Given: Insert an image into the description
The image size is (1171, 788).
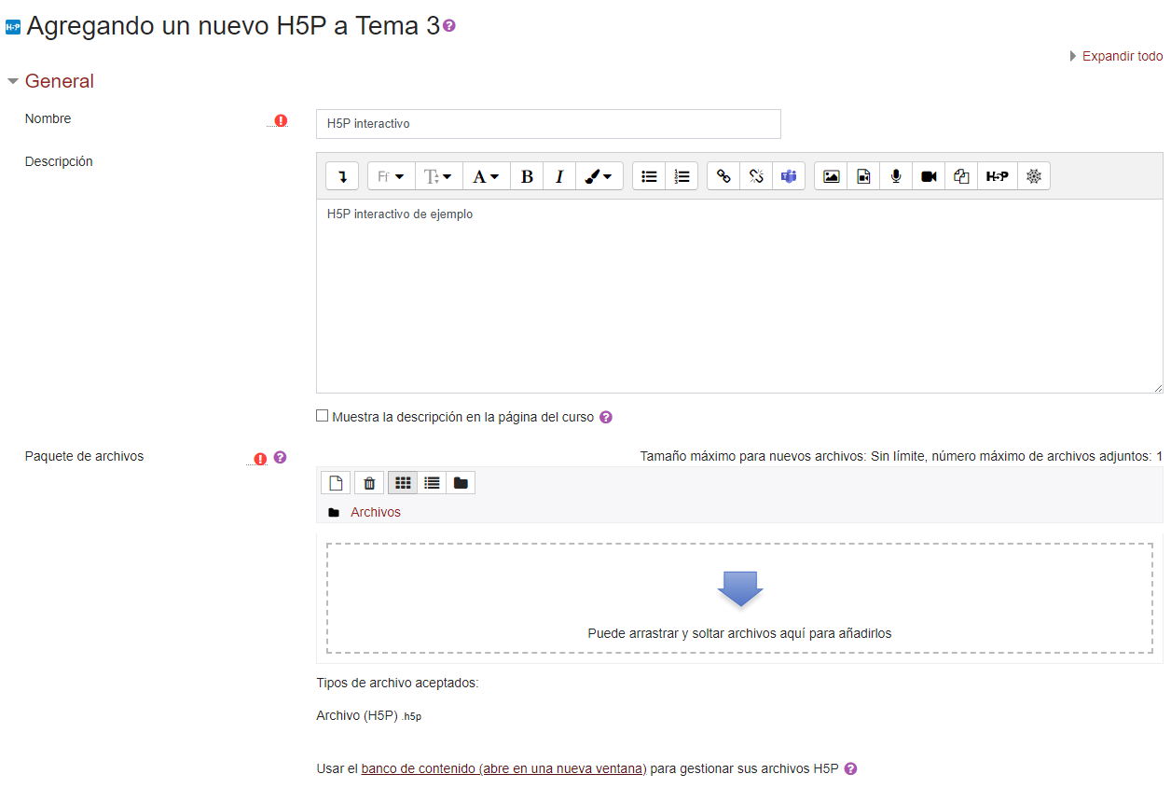Looking at the screenshot, I should [x=831, y=176].
